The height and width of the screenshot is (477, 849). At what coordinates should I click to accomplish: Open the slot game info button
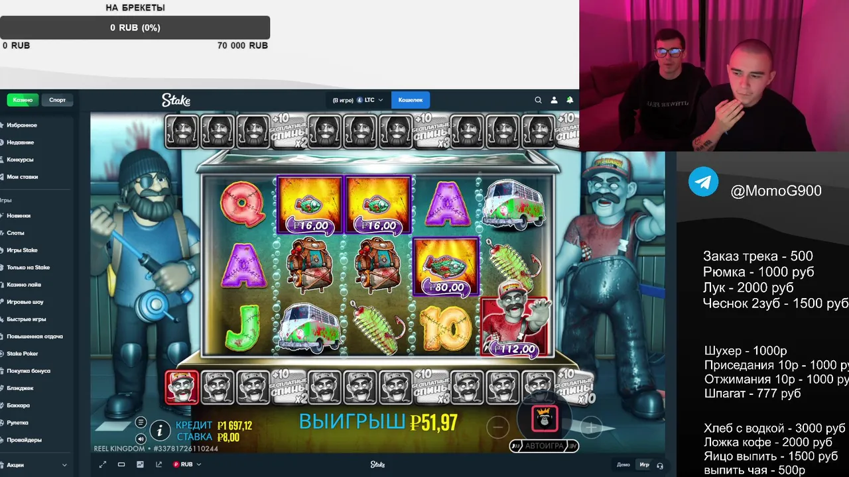(x=160, y=431)
